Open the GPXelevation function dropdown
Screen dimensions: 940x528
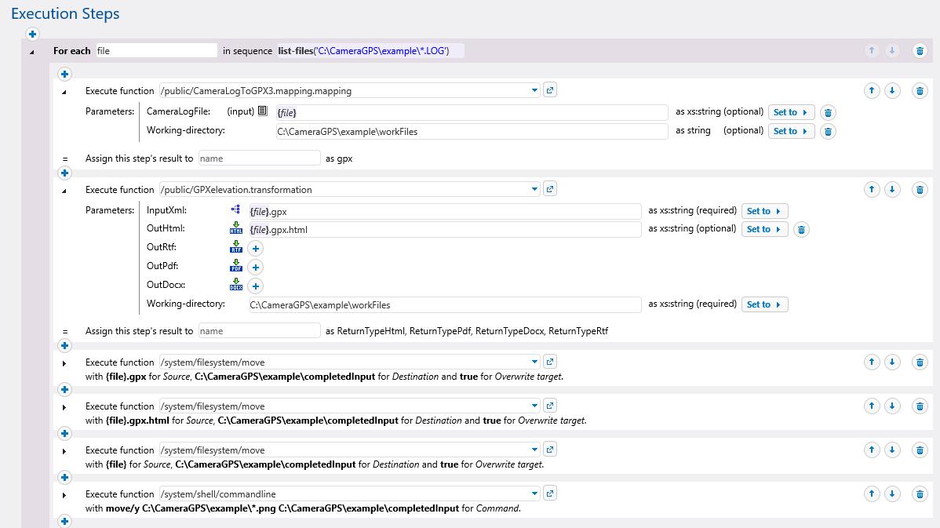point(534,189)
